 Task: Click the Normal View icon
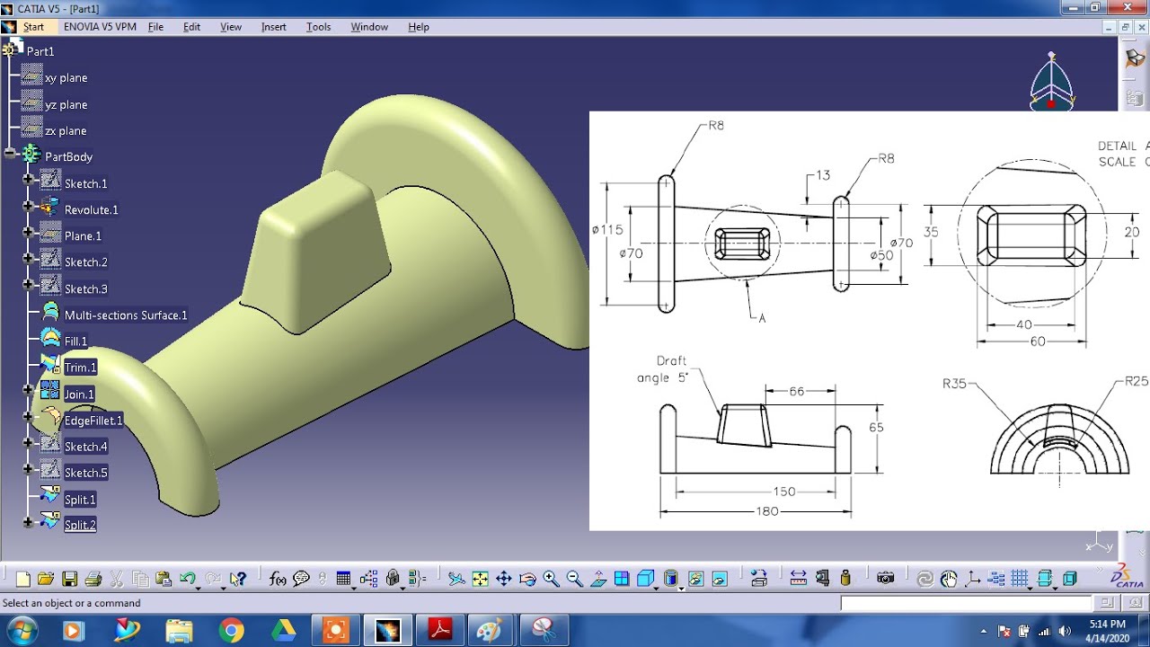(598, 579)
